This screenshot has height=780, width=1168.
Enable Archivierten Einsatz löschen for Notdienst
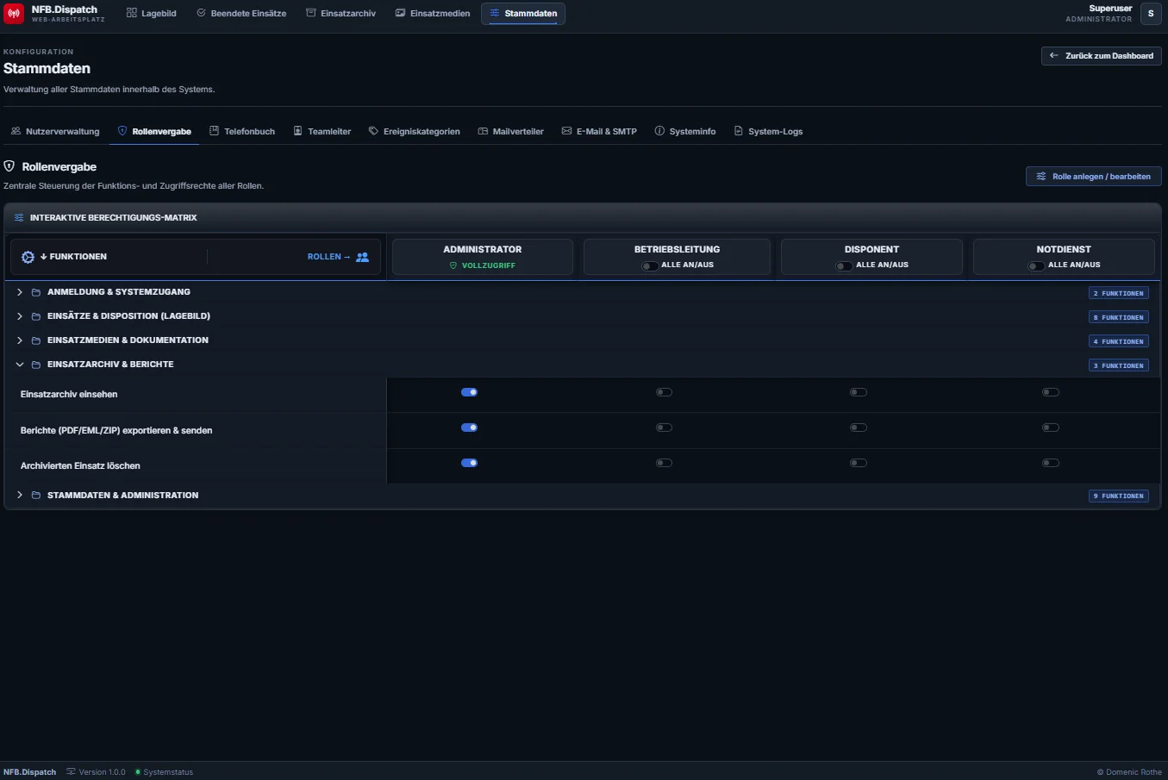(1051, 463)
